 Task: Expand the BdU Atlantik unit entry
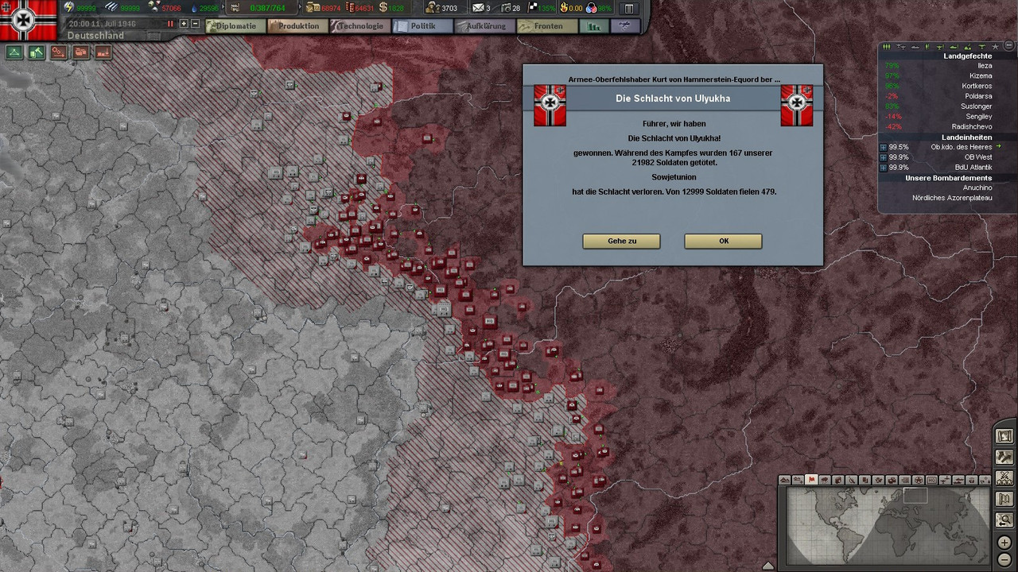pos(883,168)
